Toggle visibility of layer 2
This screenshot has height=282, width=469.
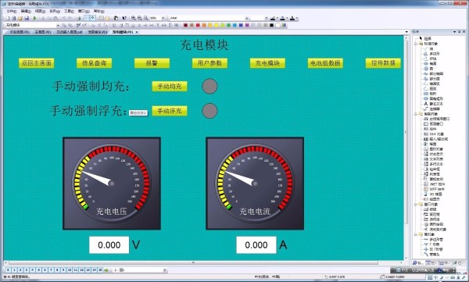(x=20, y=270)
